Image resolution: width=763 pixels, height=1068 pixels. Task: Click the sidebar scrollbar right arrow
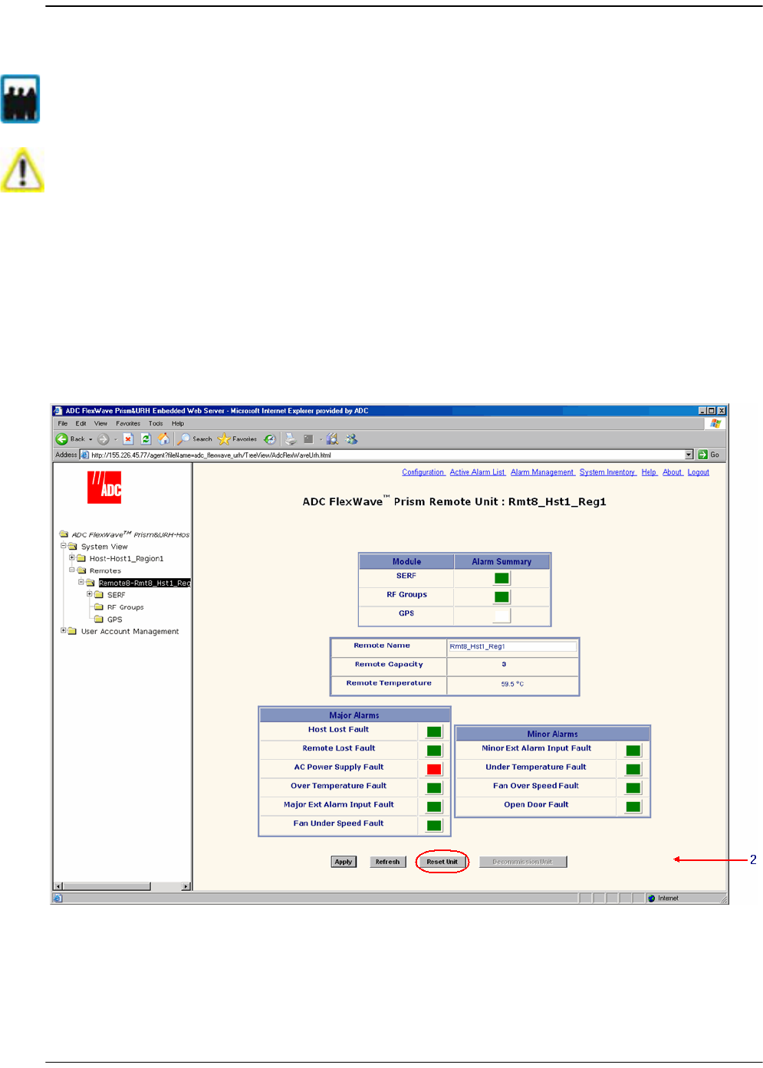[x=186, y=886]
